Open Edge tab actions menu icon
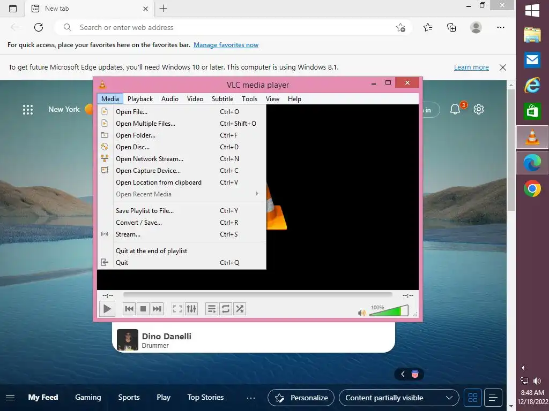Image resolution: width=549 pixels, height=411 pixels. tap(13, 9)
